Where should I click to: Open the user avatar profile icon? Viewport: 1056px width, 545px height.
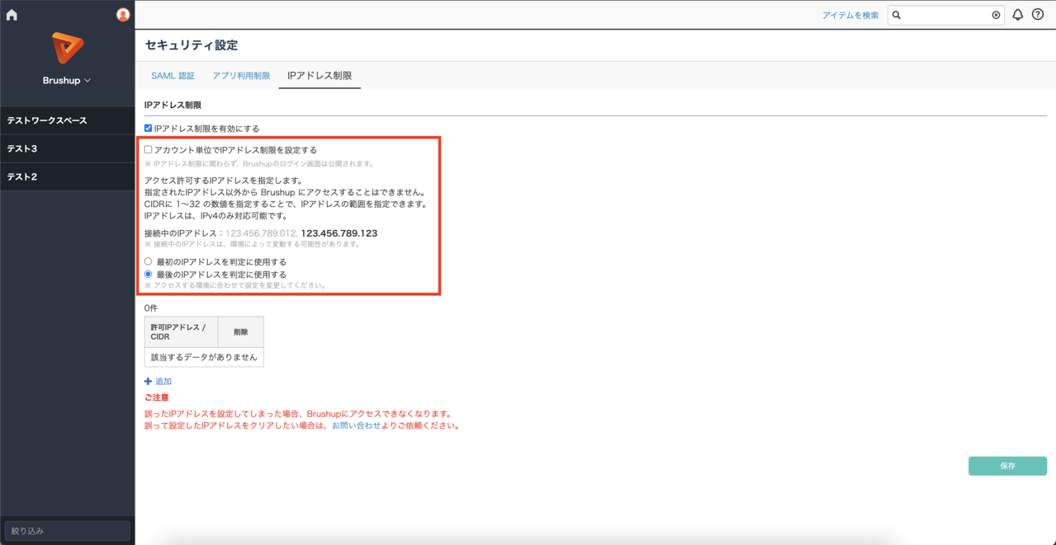[123, 14]
